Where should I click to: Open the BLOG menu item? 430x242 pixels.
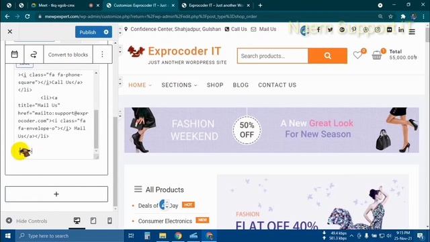[241, 85]
